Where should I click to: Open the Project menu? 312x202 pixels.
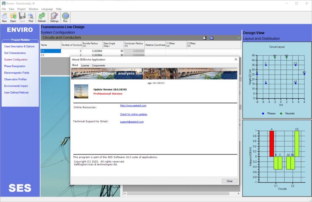click(21, 9)
